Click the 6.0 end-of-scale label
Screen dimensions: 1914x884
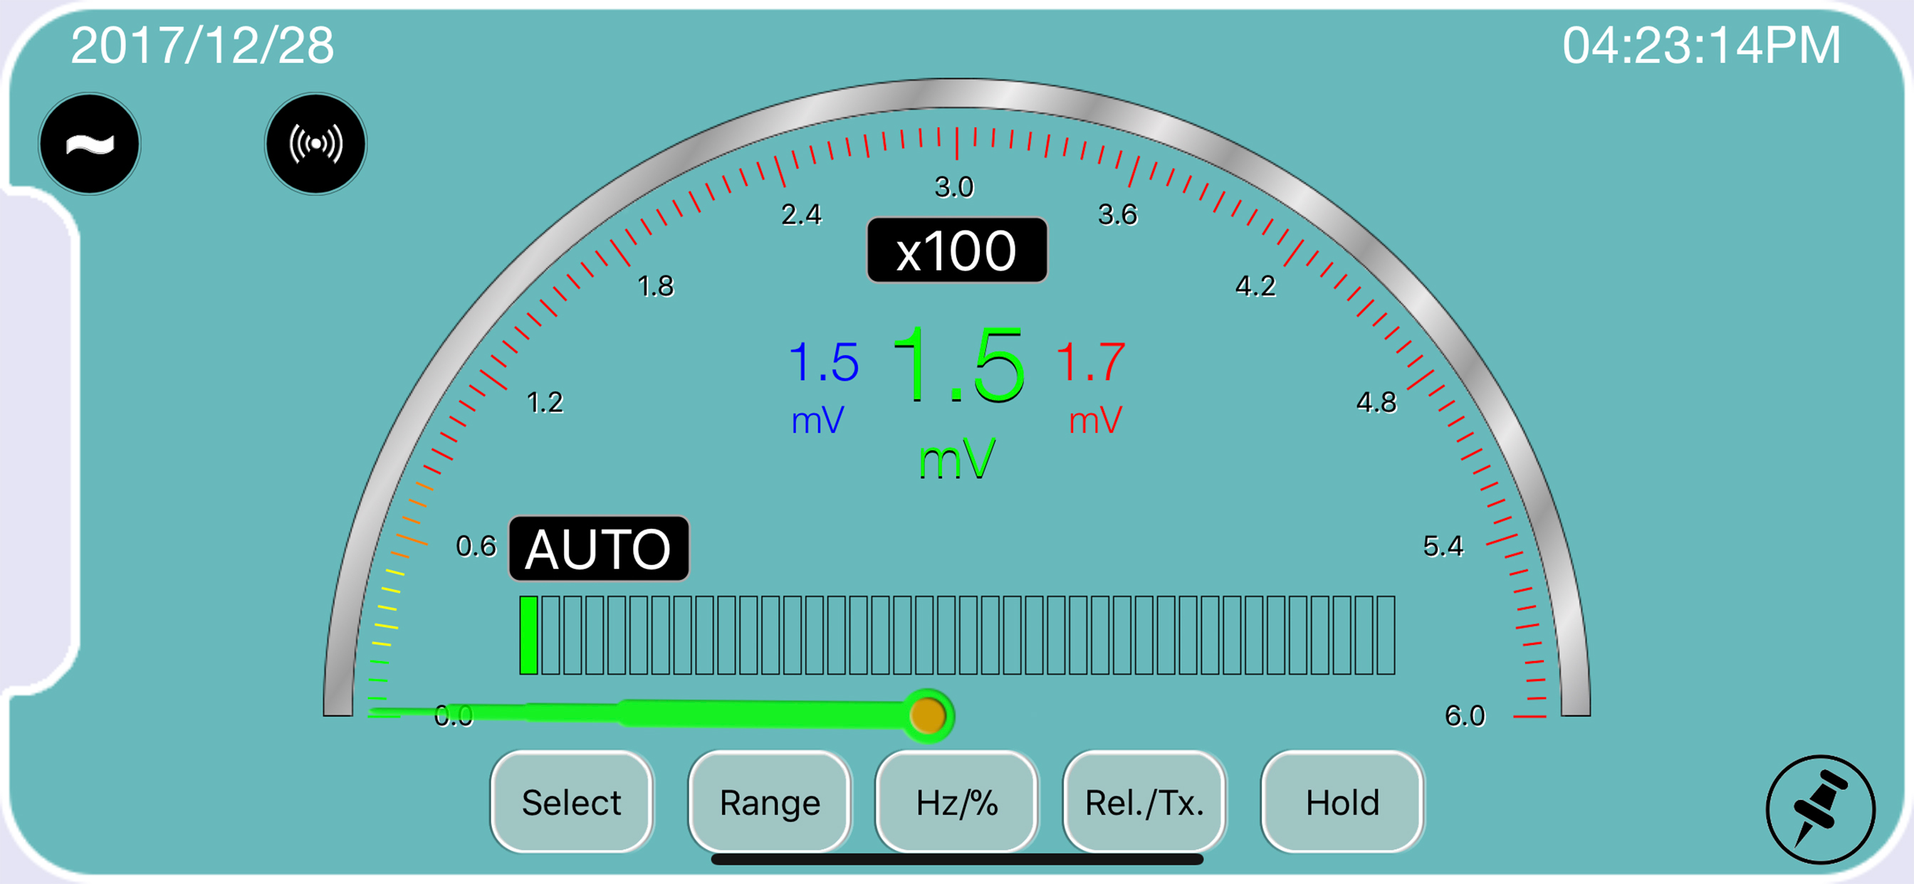[x=1465, y=715]
